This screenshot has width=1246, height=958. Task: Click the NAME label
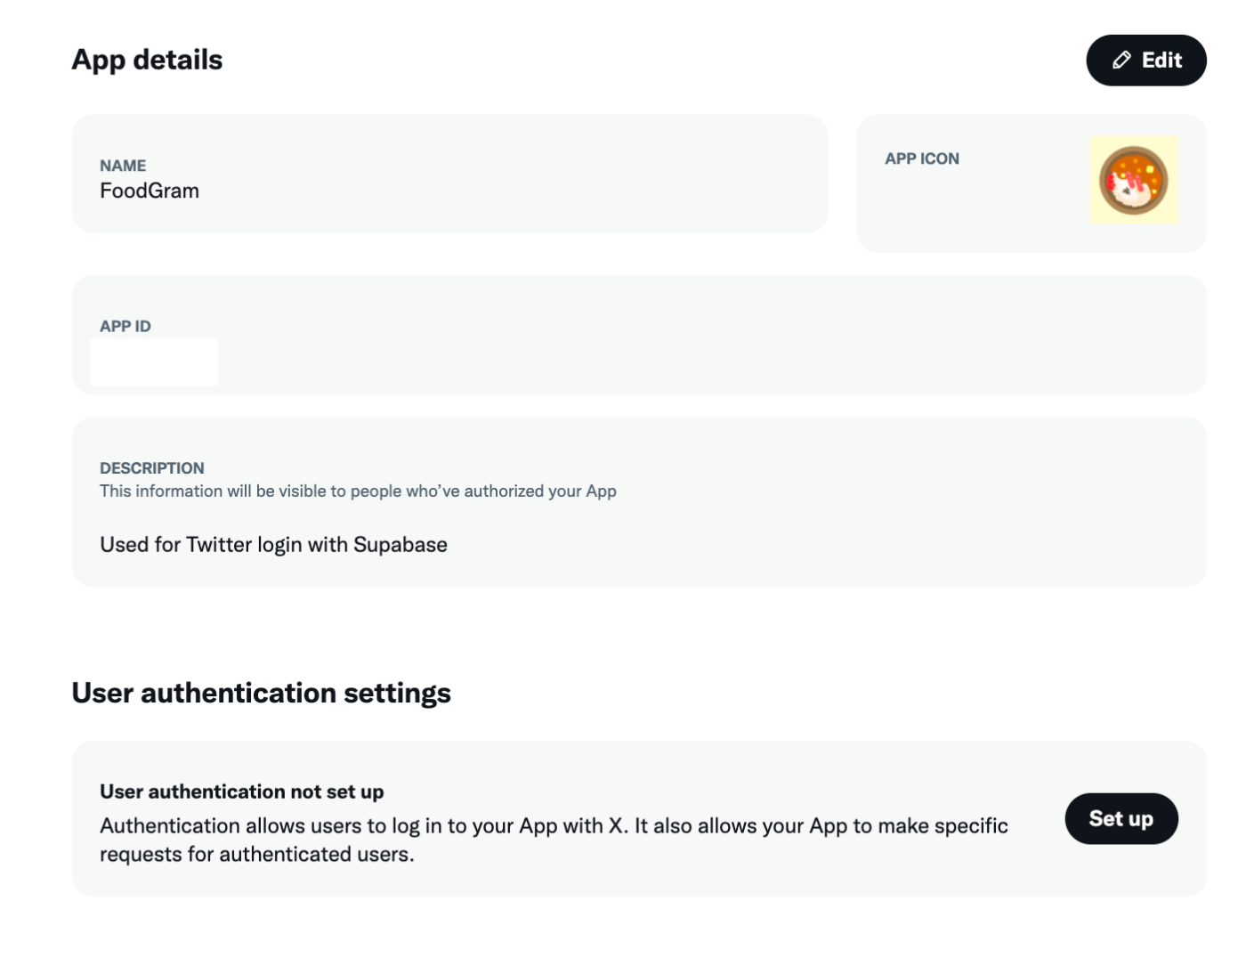point(123,166)
